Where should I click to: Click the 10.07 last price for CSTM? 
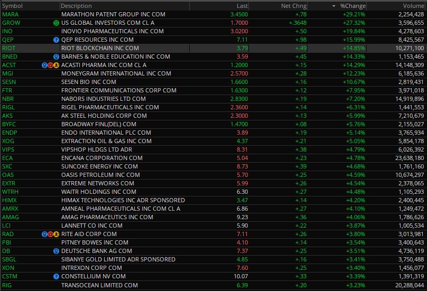[x=241, y=277]
